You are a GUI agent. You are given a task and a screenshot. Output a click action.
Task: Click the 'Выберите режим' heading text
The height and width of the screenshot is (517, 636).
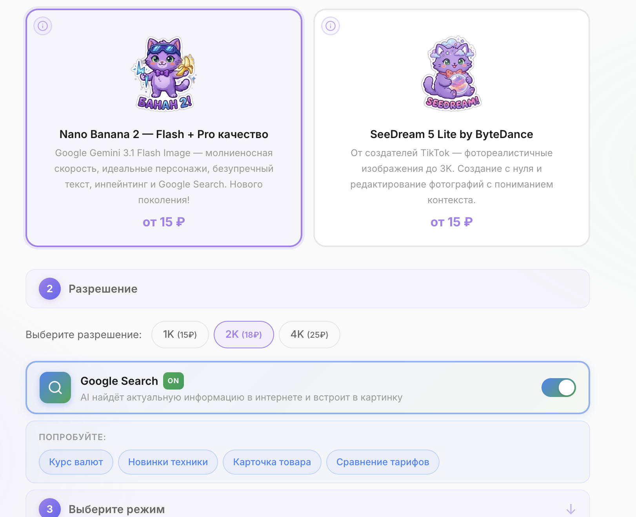[117, 509]
